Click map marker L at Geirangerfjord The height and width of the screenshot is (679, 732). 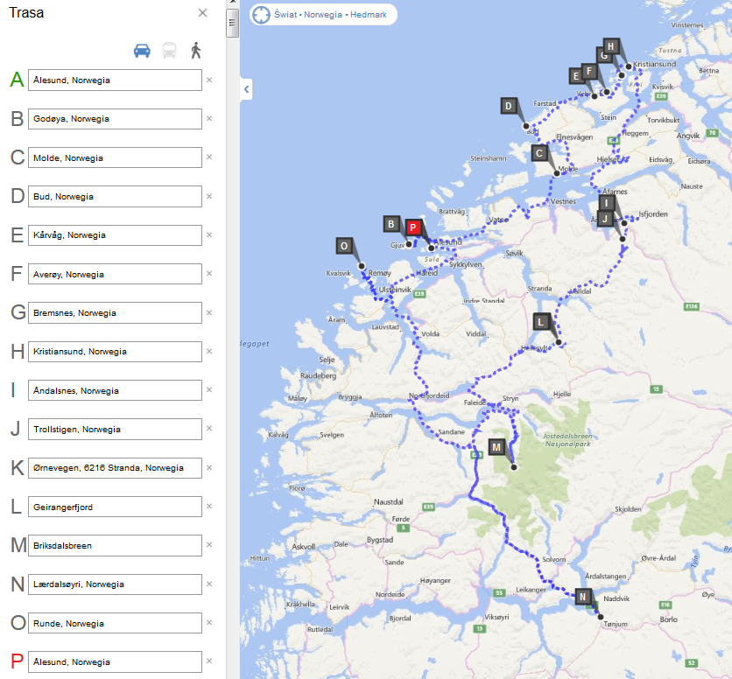tap(541, 322)
